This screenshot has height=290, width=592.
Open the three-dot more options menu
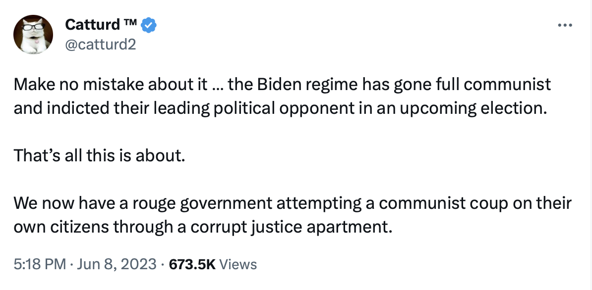(564, 25)
